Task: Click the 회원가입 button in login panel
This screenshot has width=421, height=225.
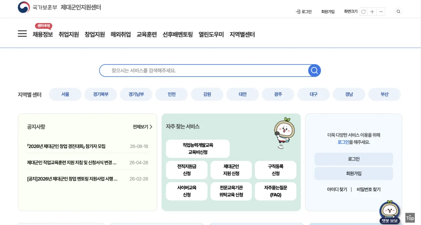Action: 354,174
